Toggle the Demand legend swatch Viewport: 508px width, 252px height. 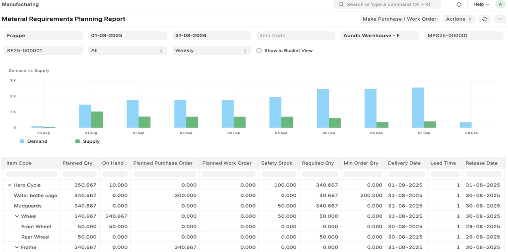[x=22, y=142]
